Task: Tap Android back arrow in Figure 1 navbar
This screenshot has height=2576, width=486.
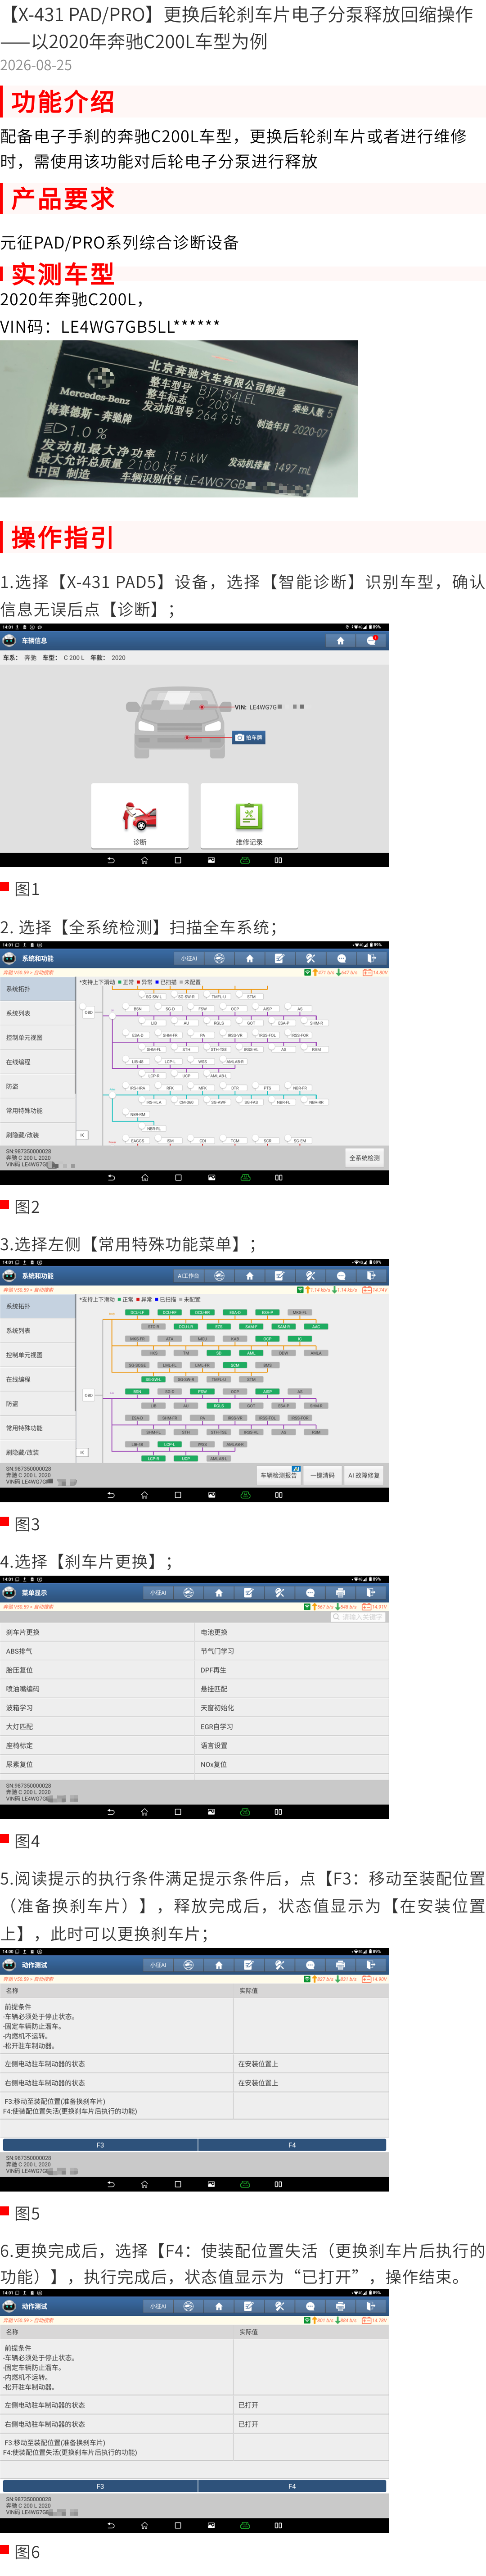Action: coord(111,860)
